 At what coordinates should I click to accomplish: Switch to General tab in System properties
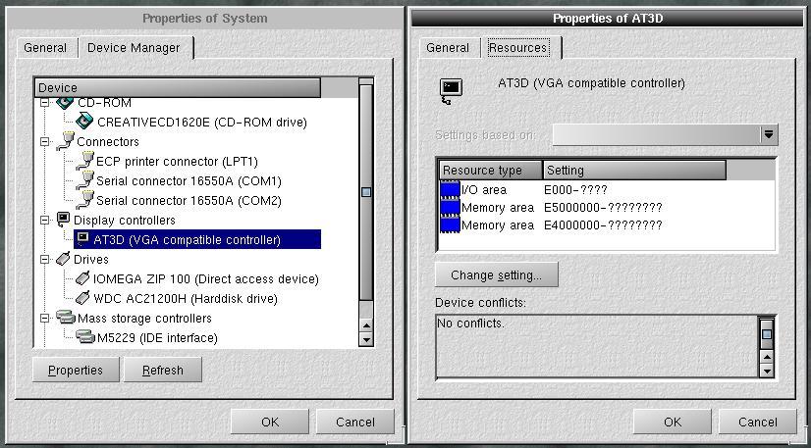click(45, 48)
